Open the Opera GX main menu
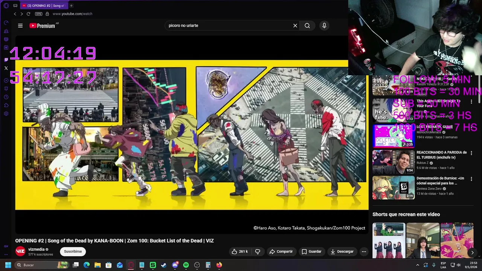Image resolution: width=482 pixels, height=271 pixels. [6, 6]
